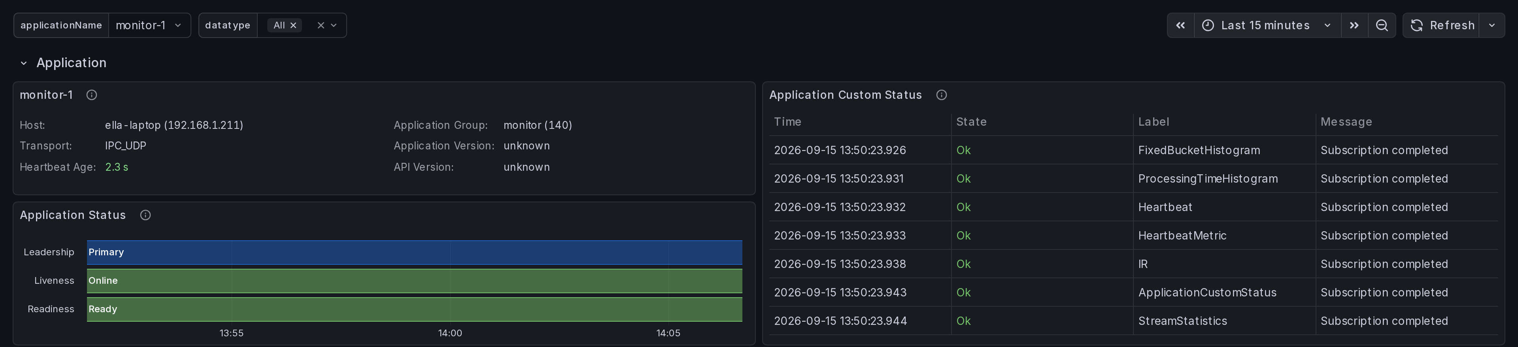Screen dimensions: 1518x347
Task: Click Subscription completed in the IR row
Action: coord(1384,264)
